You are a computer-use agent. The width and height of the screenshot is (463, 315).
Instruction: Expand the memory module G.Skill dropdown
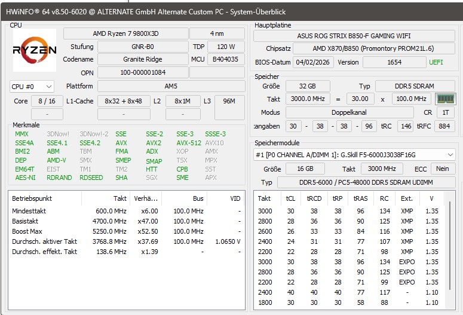point(354,155)
